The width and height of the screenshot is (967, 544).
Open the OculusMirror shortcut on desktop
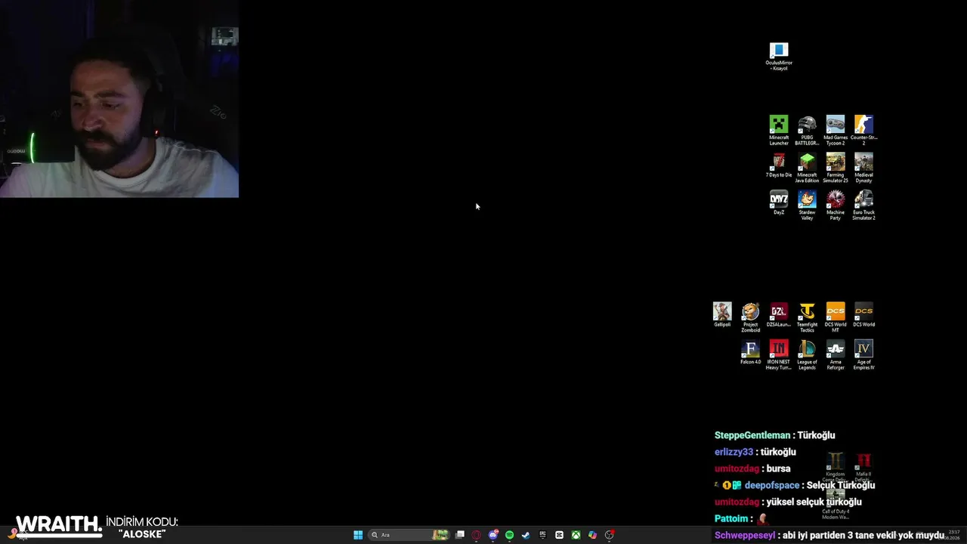779,57
